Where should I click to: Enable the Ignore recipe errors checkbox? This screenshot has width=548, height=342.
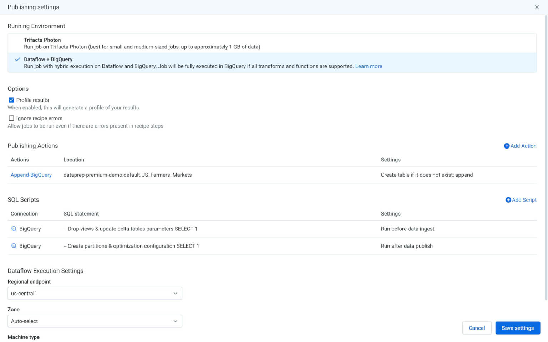pyautogui.click(x=11, y=118)
